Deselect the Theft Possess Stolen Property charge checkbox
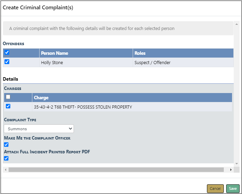The width and height of the screenshot is (242, 194). (8, 106)
